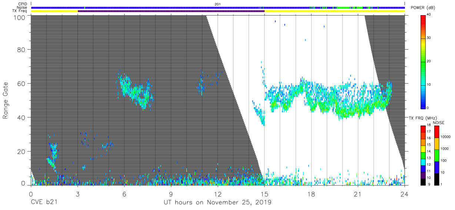Select the black swatch in NOISE legend
This screenshot has height=210, width=455.
(x=436, y=179)
